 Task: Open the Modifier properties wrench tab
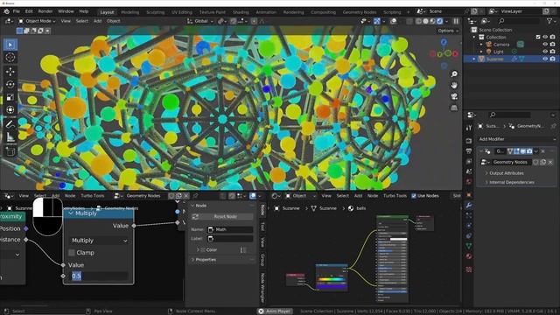coord(469,206)
